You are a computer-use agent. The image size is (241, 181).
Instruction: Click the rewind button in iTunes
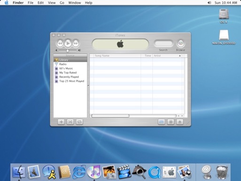click(60, 43)
